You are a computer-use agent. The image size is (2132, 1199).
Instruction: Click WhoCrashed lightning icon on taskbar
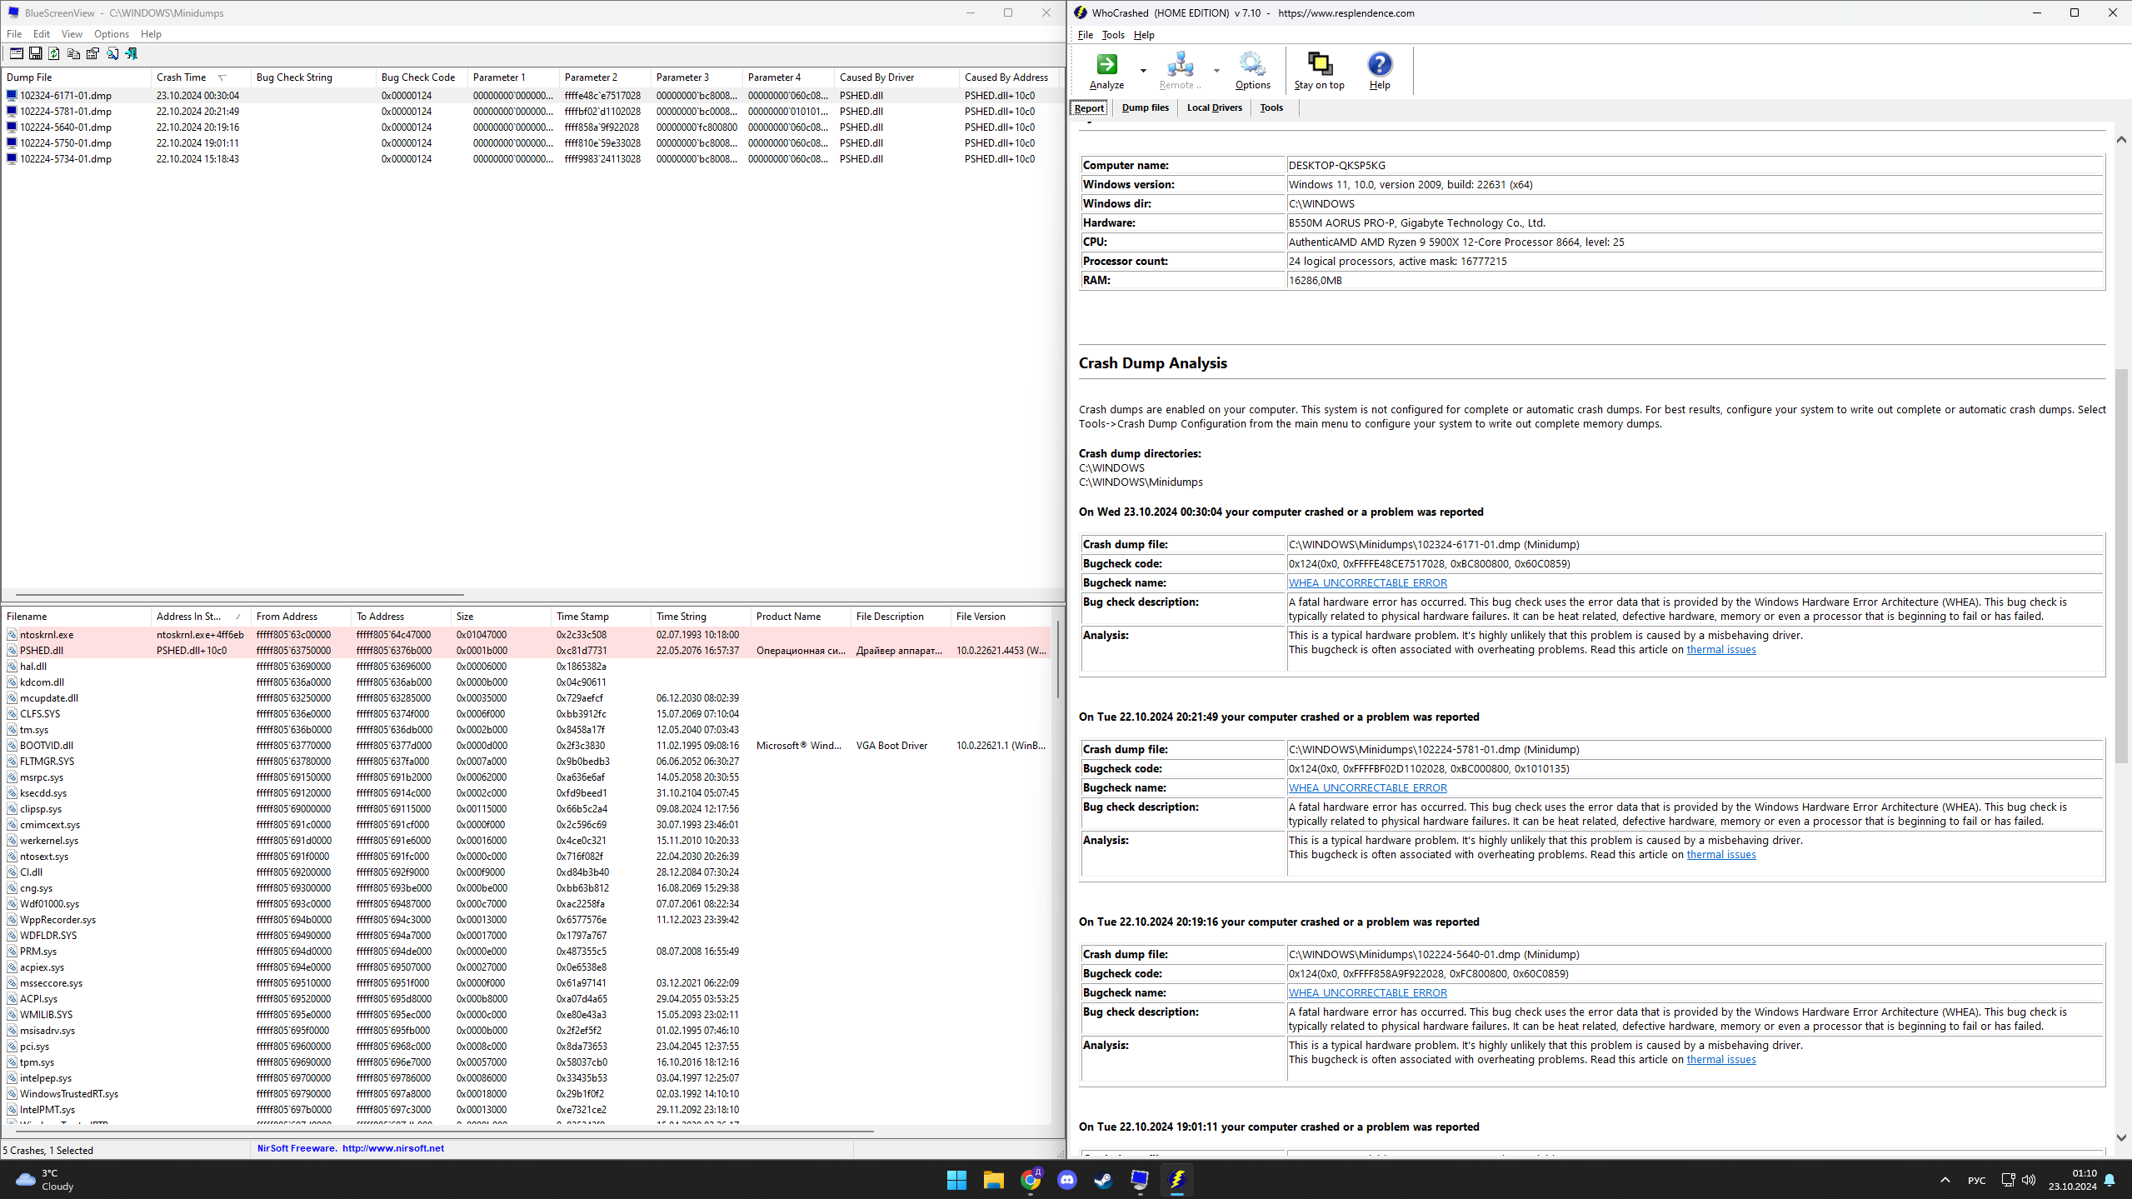tap(1177, 1180)
